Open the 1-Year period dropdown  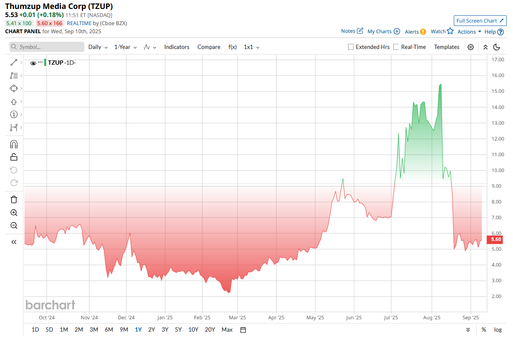126,47
